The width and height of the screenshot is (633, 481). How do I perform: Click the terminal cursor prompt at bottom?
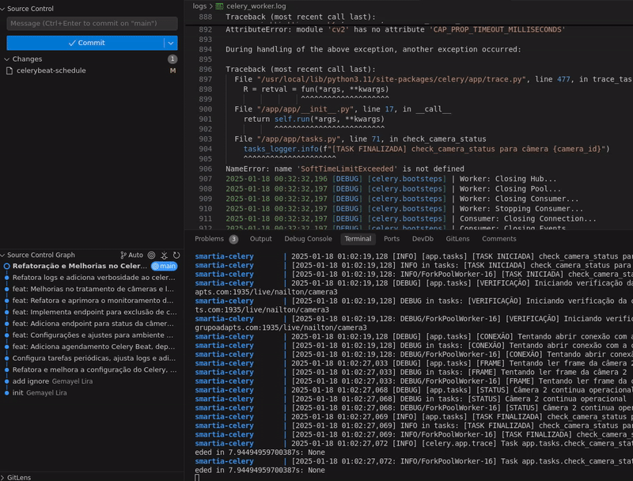tap(197, 478)
